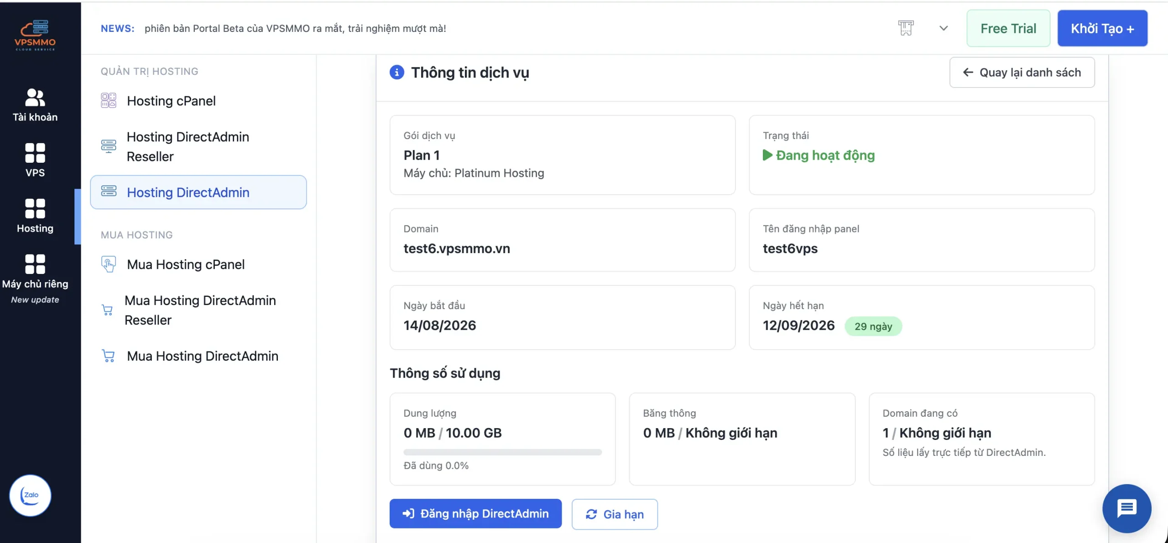Screen dimensions: 1168x543
Task: Click the Dung lượng usage progress bar
Action: 502,452
